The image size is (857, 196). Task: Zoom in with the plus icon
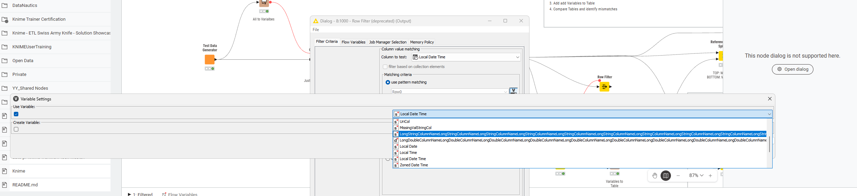710,176
